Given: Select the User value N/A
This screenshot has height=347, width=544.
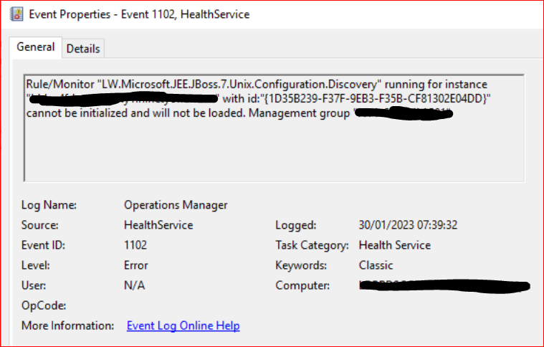Looking at the screenshot, I should [x=135, y=285].
